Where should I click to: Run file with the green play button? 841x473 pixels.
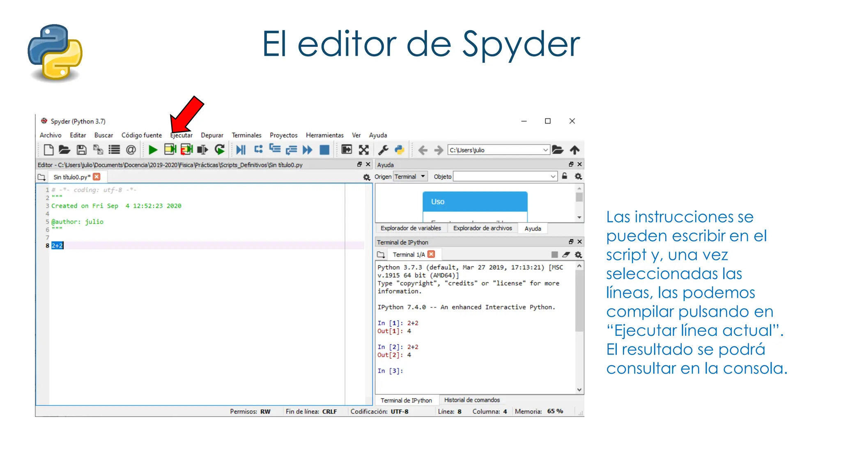click(153, 150)
